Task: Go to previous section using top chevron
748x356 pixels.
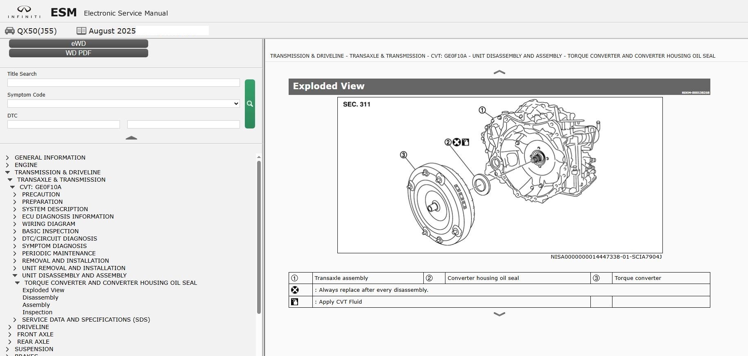Action: (x=499, y=72)
